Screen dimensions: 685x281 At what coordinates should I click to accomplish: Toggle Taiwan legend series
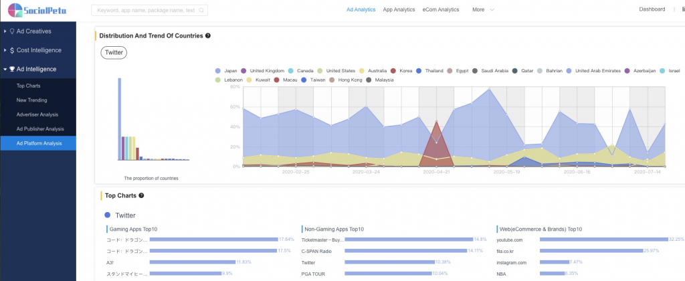(313, 80)
